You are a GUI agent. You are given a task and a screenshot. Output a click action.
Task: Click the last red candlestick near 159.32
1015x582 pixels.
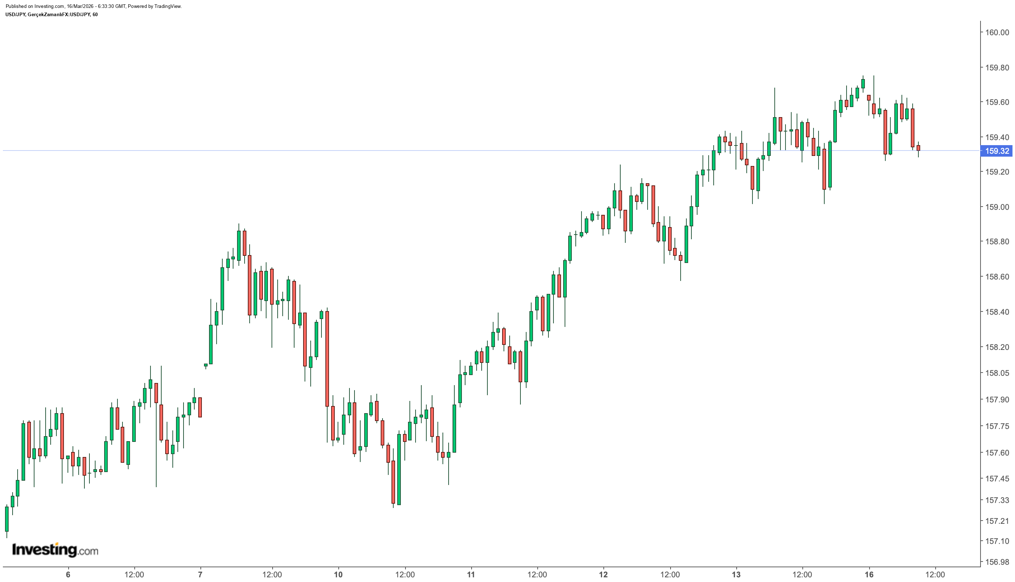click(918, 148)
